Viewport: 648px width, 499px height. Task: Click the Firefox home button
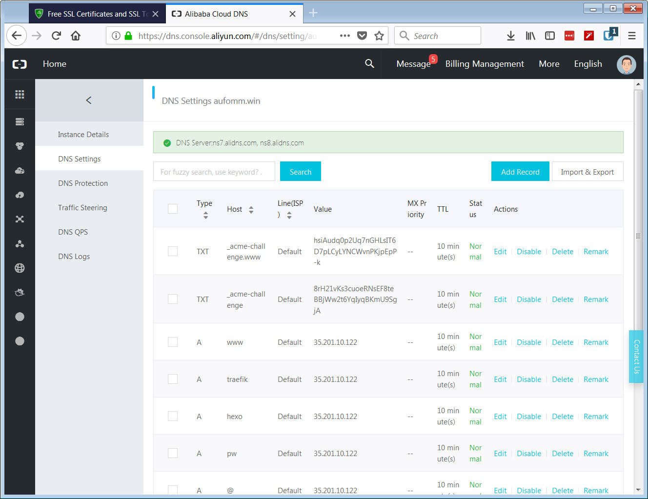76,36
